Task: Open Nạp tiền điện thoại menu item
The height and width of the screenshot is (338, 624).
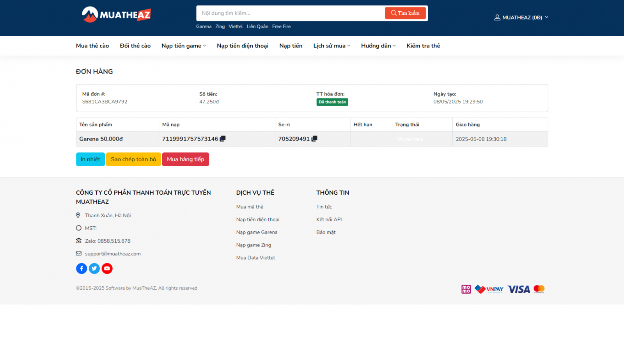Action: tap(243, 46)
